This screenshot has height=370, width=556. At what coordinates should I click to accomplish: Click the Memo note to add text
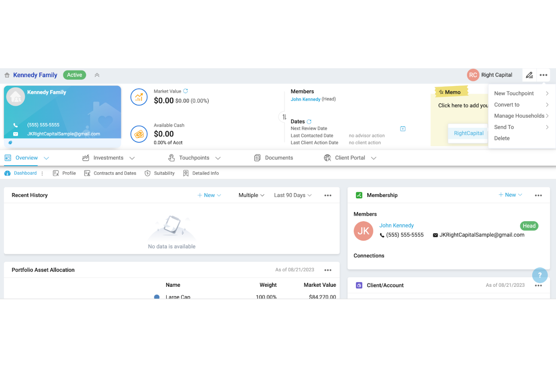[463, 106]
